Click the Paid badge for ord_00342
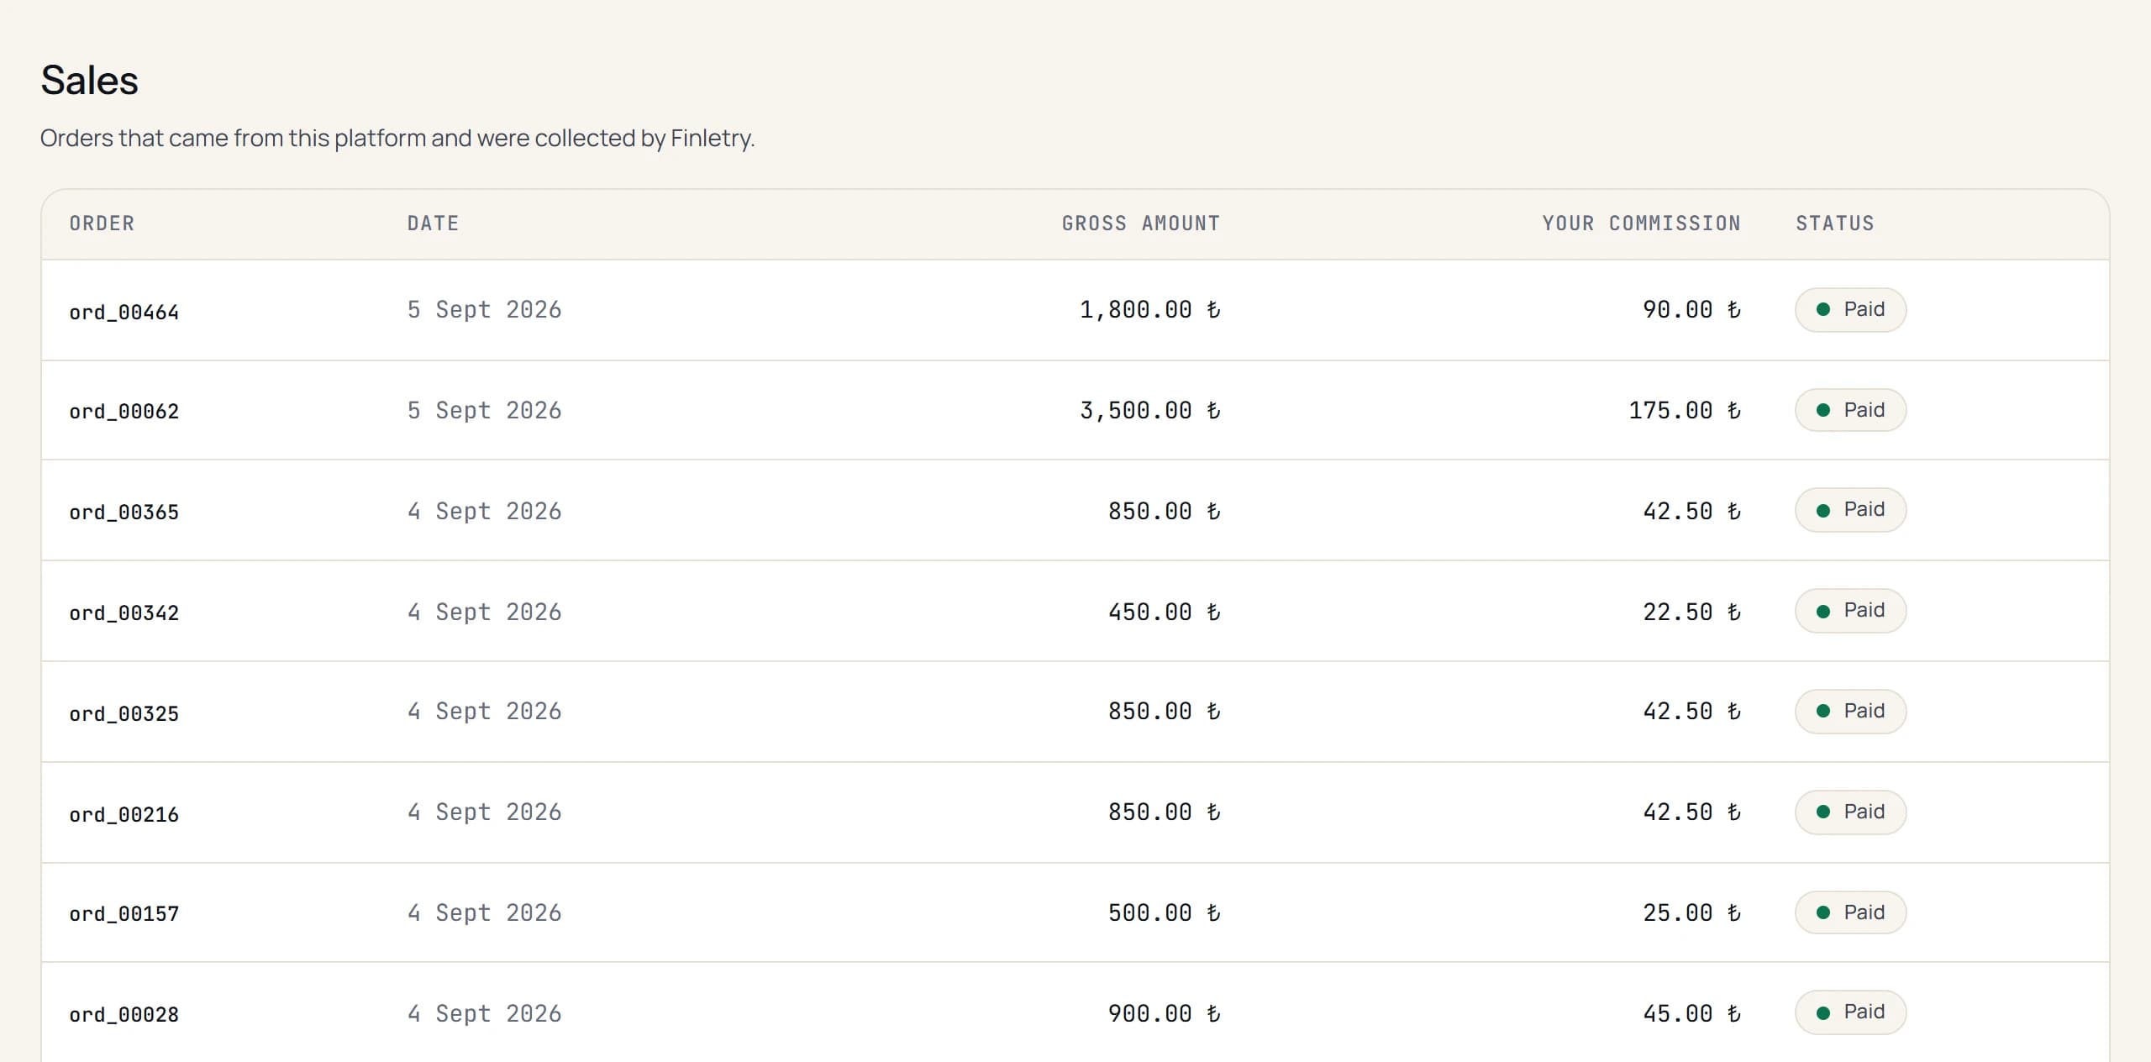Viewport: 2151px width, 1062px height. pyautogui.click(x=1850, y=611)
